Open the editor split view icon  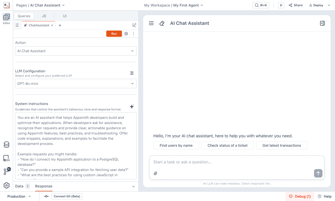(x=134, y=25)
